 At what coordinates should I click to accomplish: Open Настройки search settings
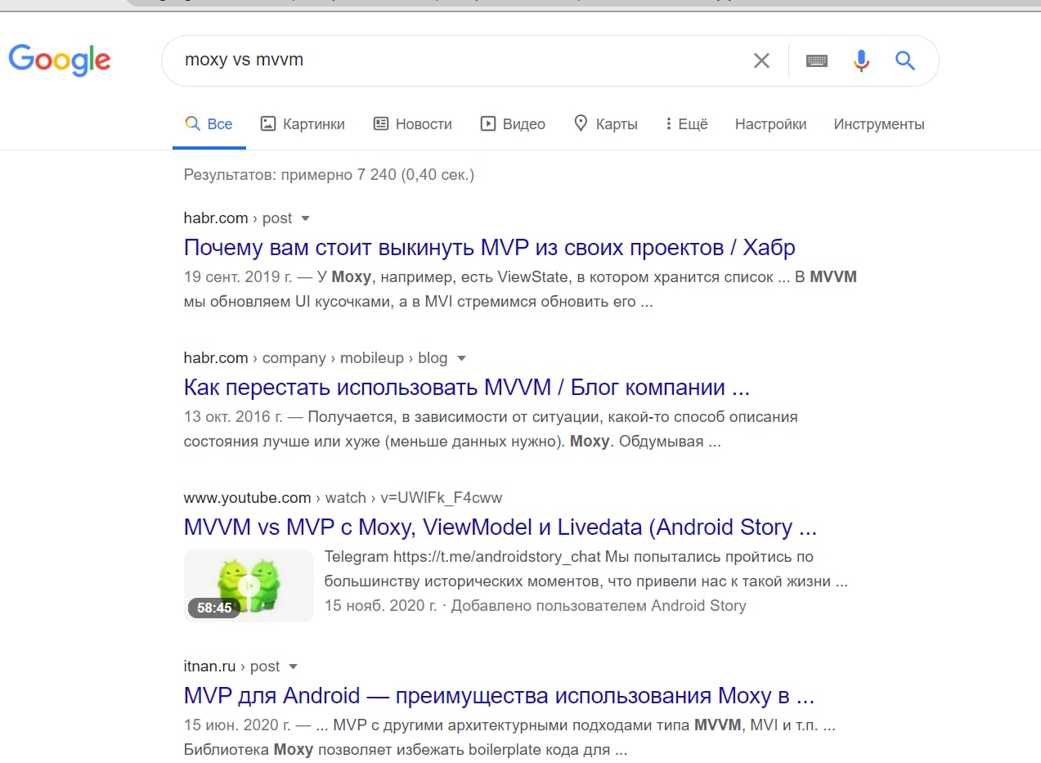tap(770, 124)
